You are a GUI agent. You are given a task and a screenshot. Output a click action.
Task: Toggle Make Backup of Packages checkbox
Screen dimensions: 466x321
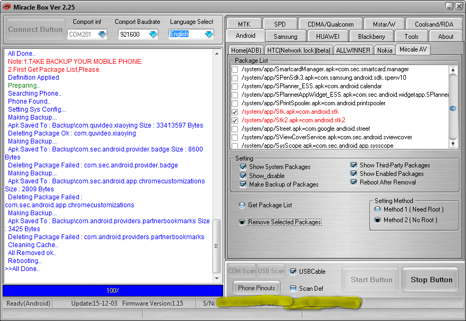[x=243, y=184]
